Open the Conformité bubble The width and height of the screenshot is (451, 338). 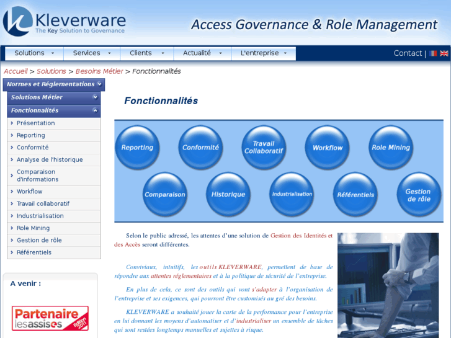point(200,147)
